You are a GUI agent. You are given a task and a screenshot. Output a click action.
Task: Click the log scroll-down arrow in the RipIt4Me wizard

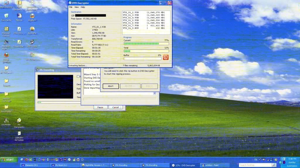pos(154,93)
